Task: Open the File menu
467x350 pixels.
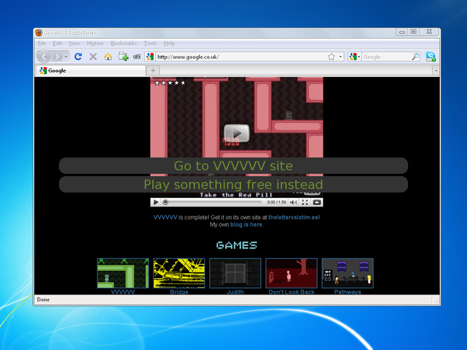Action: tap(41, 43)
